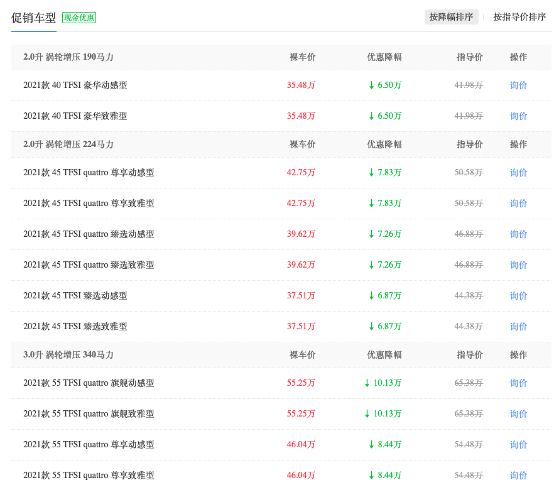Click 2.0升 涡轮增压 190马力 group header
Screen dimensions: 554x490
[68, 57]
